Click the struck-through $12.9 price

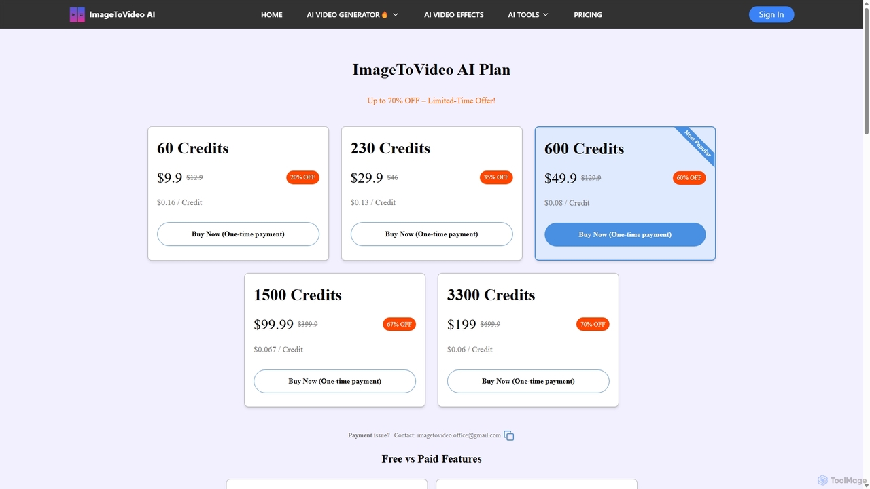(194, 177)
